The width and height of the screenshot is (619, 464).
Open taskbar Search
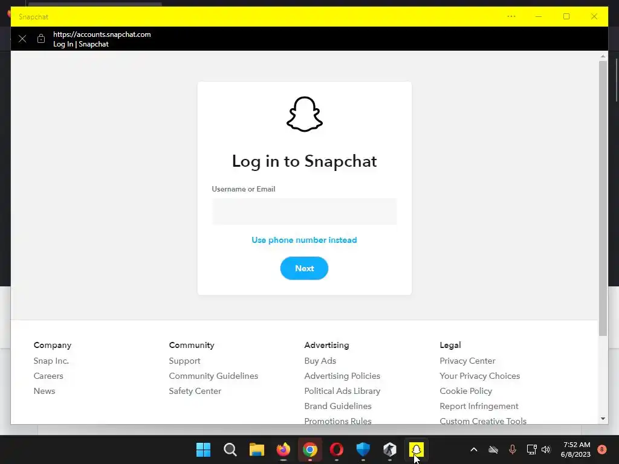click(x=230, y=449)
